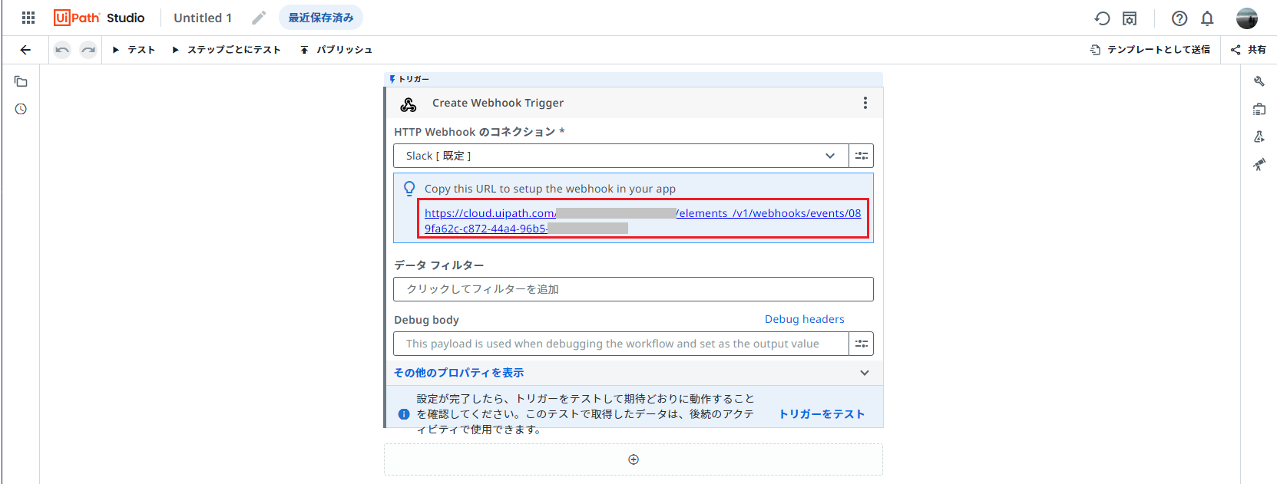
Task: Click the refresh history icon in header
Action: pyautogui.click(x=1102, y=18)
